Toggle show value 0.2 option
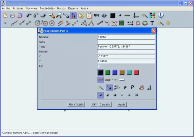The image size is (194, 137). point(116,88)
